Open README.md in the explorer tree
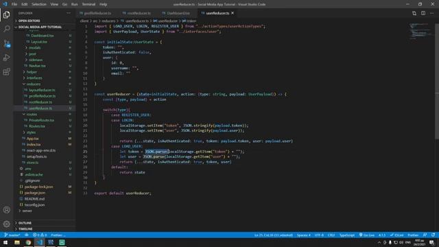 tap(34, 199)
